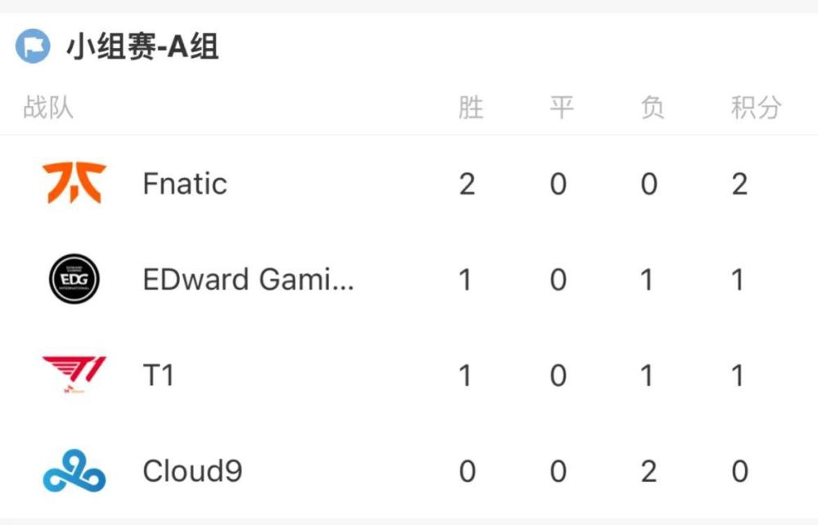
Task: Click the 负 losses column header
Action: (651, 108)
